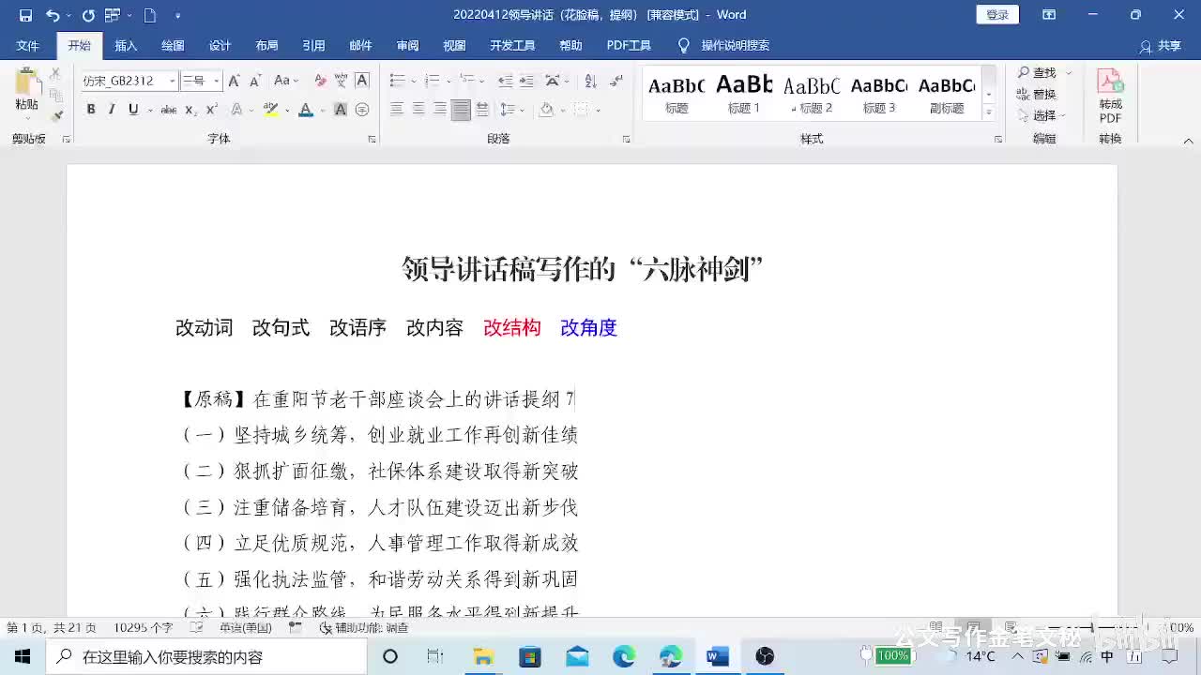Open the Paragraph dialog launcher
1201x675 pixels.
626,139
